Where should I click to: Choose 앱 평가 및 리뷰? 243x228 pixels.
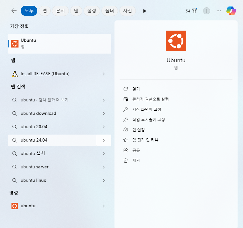pyautogui.click(x=145, y=140)
